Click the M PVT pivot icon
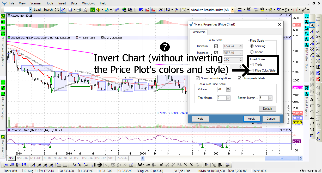Viewport: 322px width, 173px height. click(249, 10)
